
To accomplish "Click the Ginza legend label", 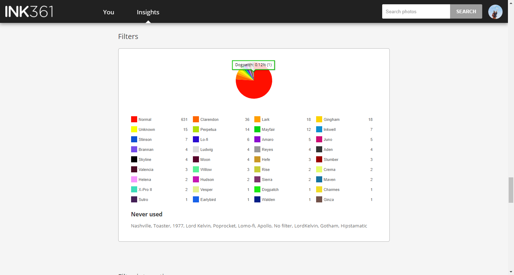I will pos(329,200).
